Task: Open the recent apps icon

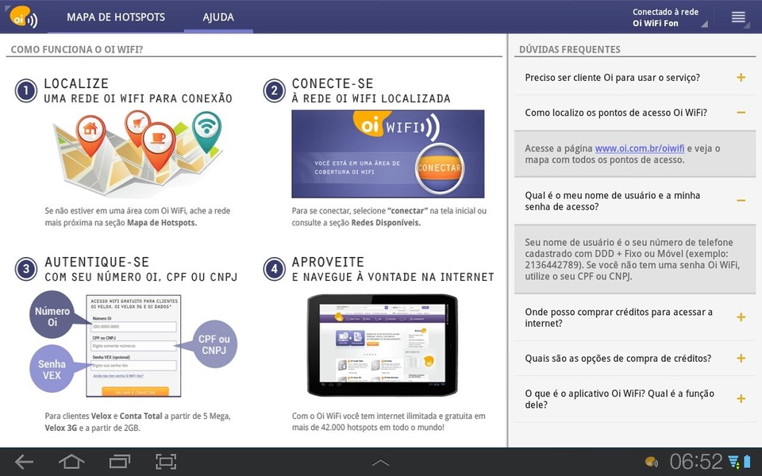Action: (120, 462)
